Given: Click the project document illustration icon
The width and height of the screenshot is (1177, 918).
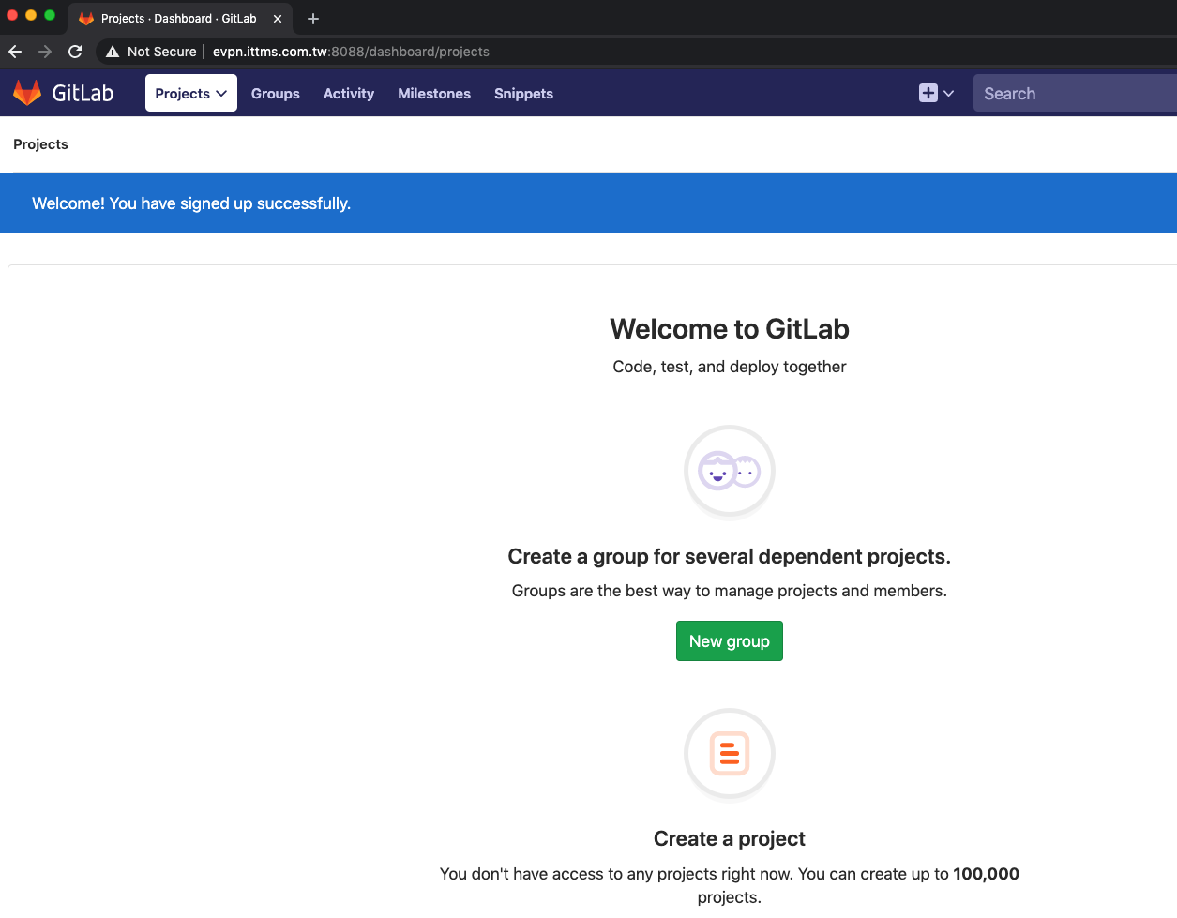Looking at the screenshot, I should click(x=730, y=754).
